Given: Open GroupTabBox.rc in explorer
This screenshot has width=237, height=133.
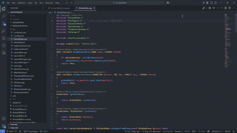Looking at the screenshot, I should (x=19, y=113).
